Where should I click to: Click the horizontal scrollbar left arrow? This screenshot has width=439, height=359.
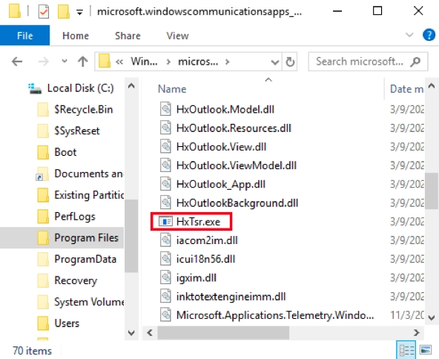[150, 333]
